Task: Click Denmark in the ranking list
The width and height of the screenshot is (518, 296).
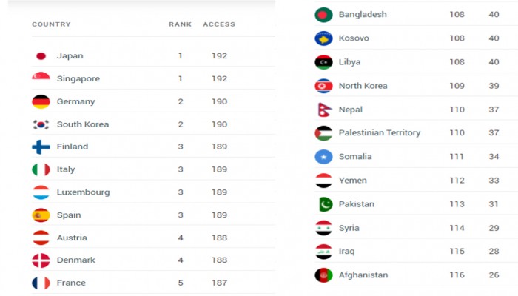Action: [76, 260]
